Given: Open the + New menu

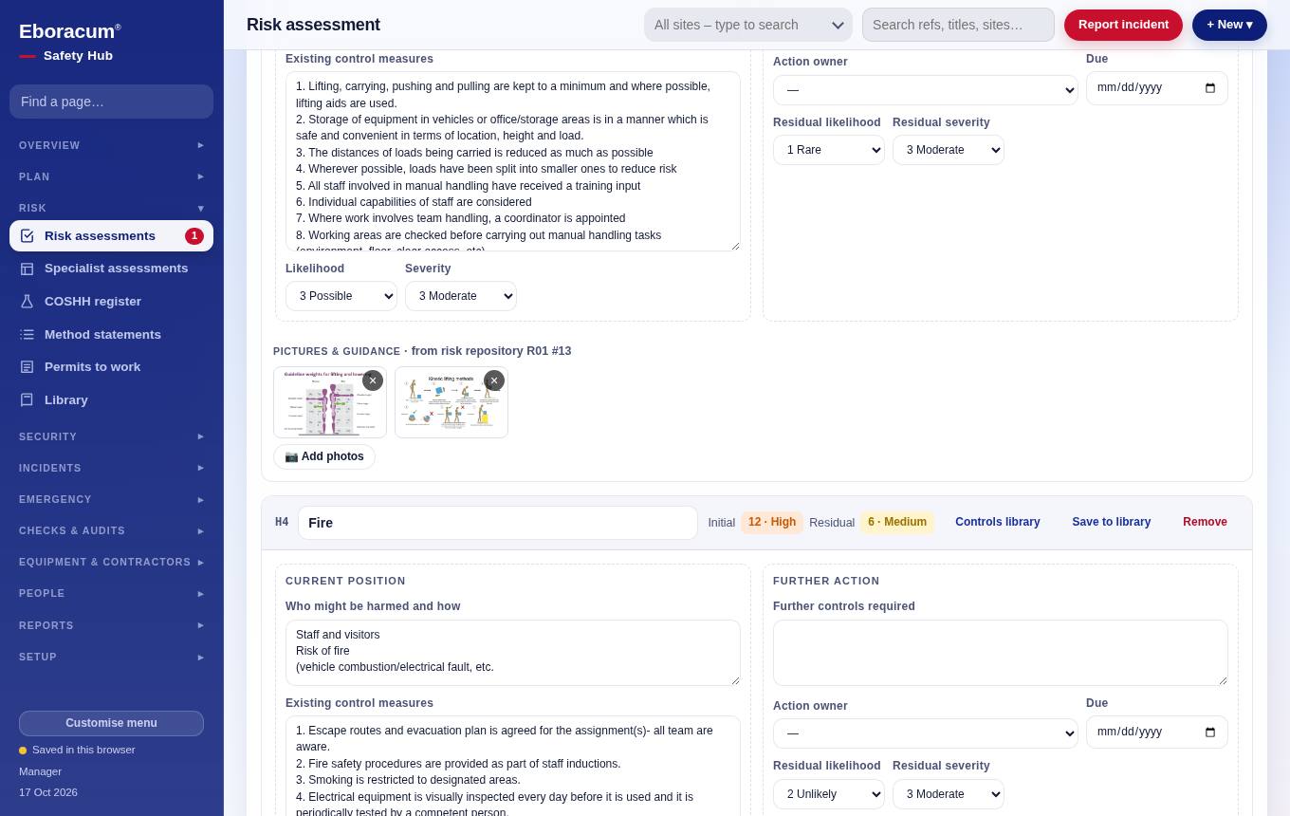Looking at the screenshot, I should tap(1229, 25).
